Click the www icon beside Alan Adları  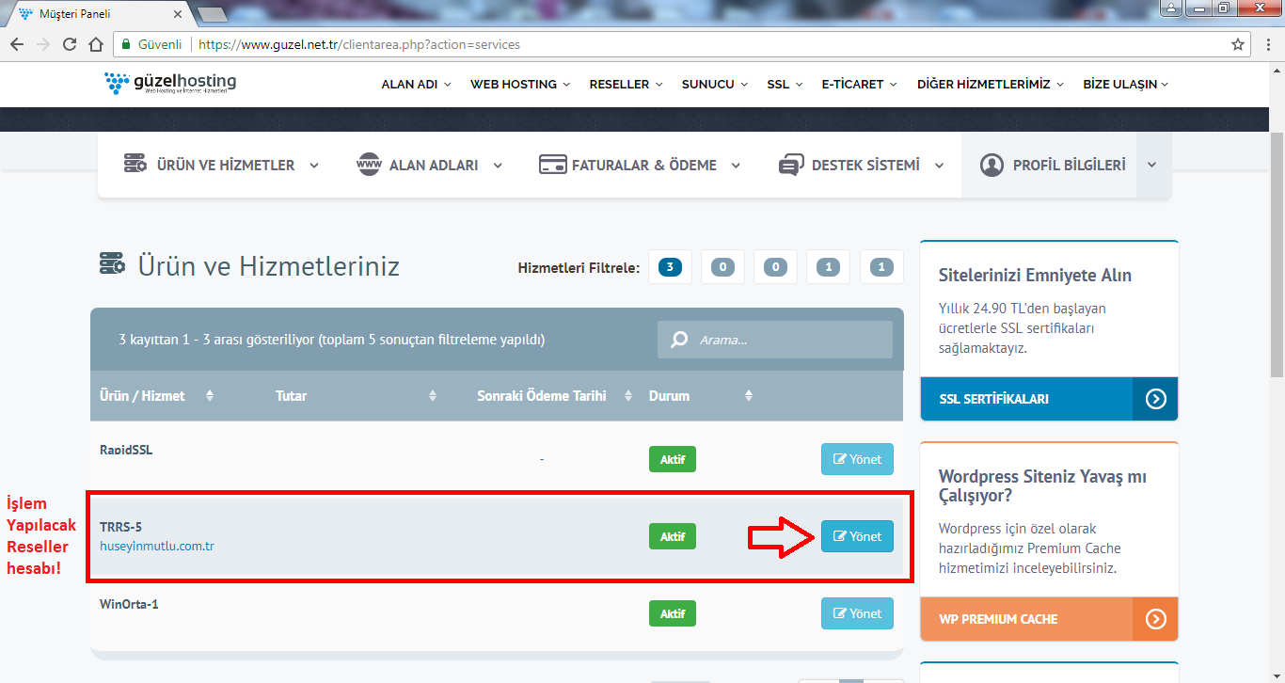click(x=368, y=165)
